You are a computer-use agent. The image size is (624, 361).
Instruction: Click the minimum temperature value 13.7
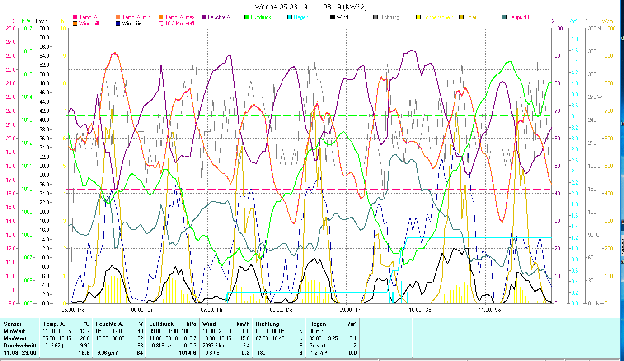(x=84, y=331)
